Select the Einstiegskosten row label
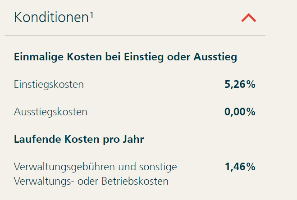 [49, 84]
